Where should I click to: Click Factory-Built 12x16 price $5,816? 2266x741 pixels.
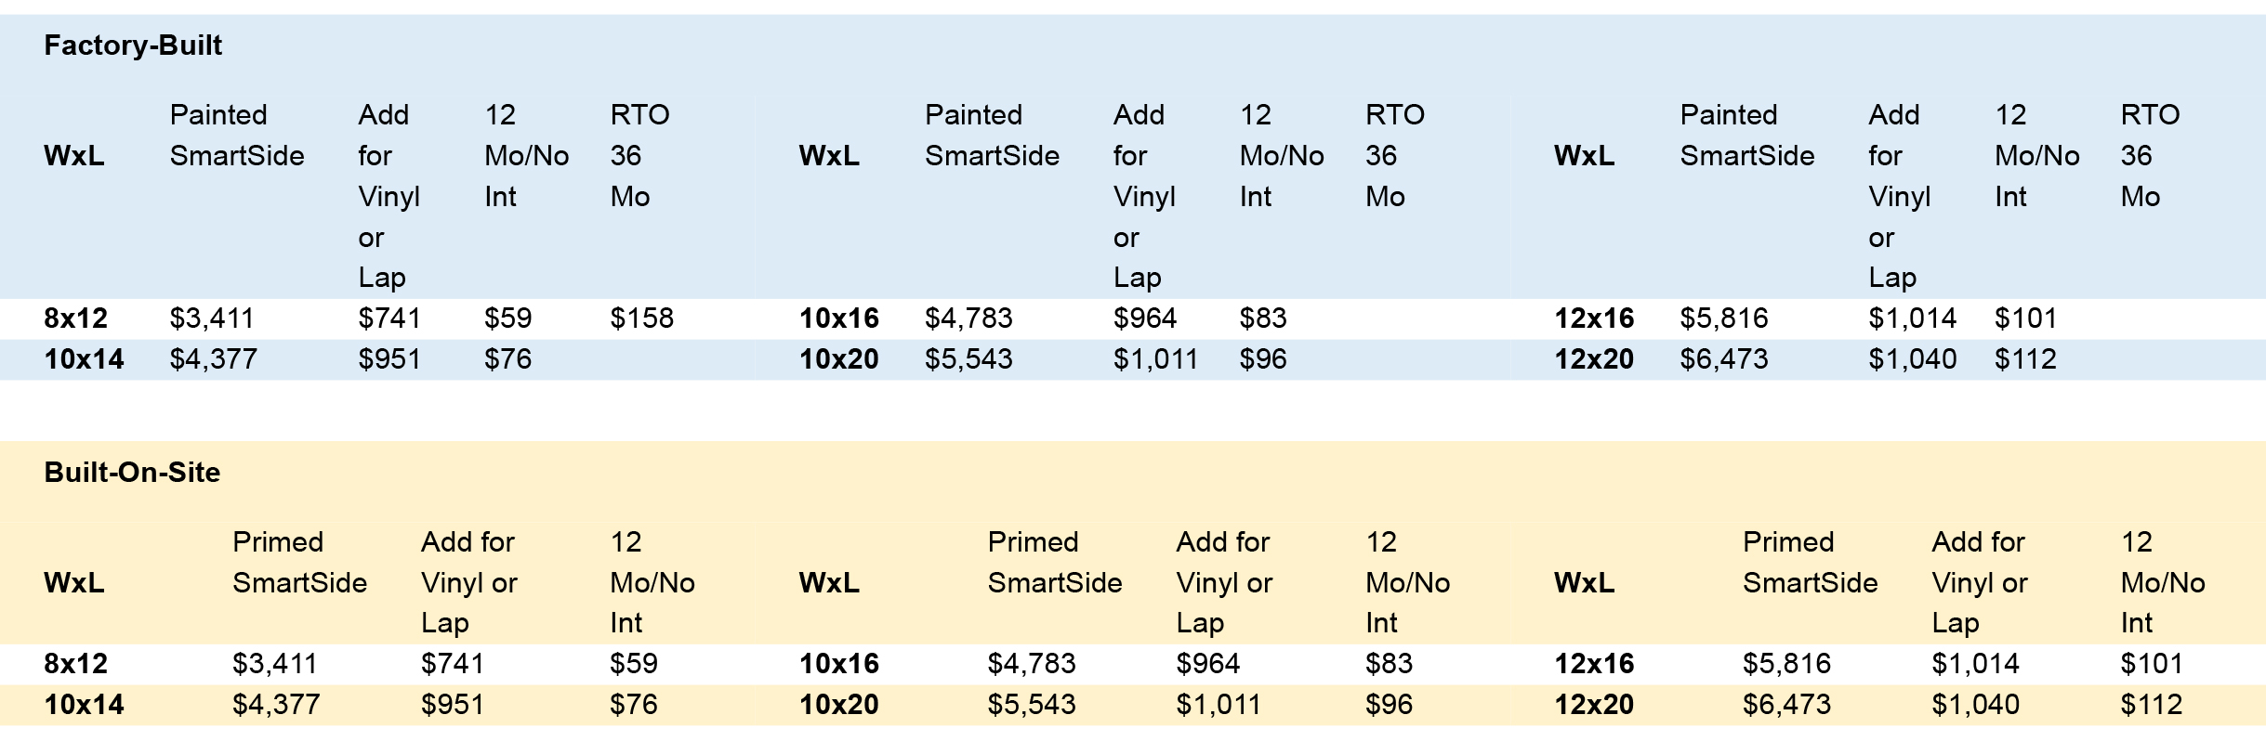(x=1724, y=318)
